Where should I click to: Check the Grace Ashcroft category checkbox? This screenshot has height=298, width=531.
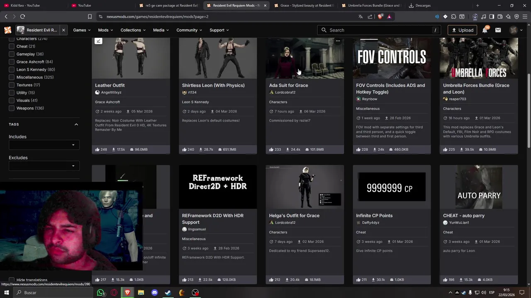click(x=12, y=62)
